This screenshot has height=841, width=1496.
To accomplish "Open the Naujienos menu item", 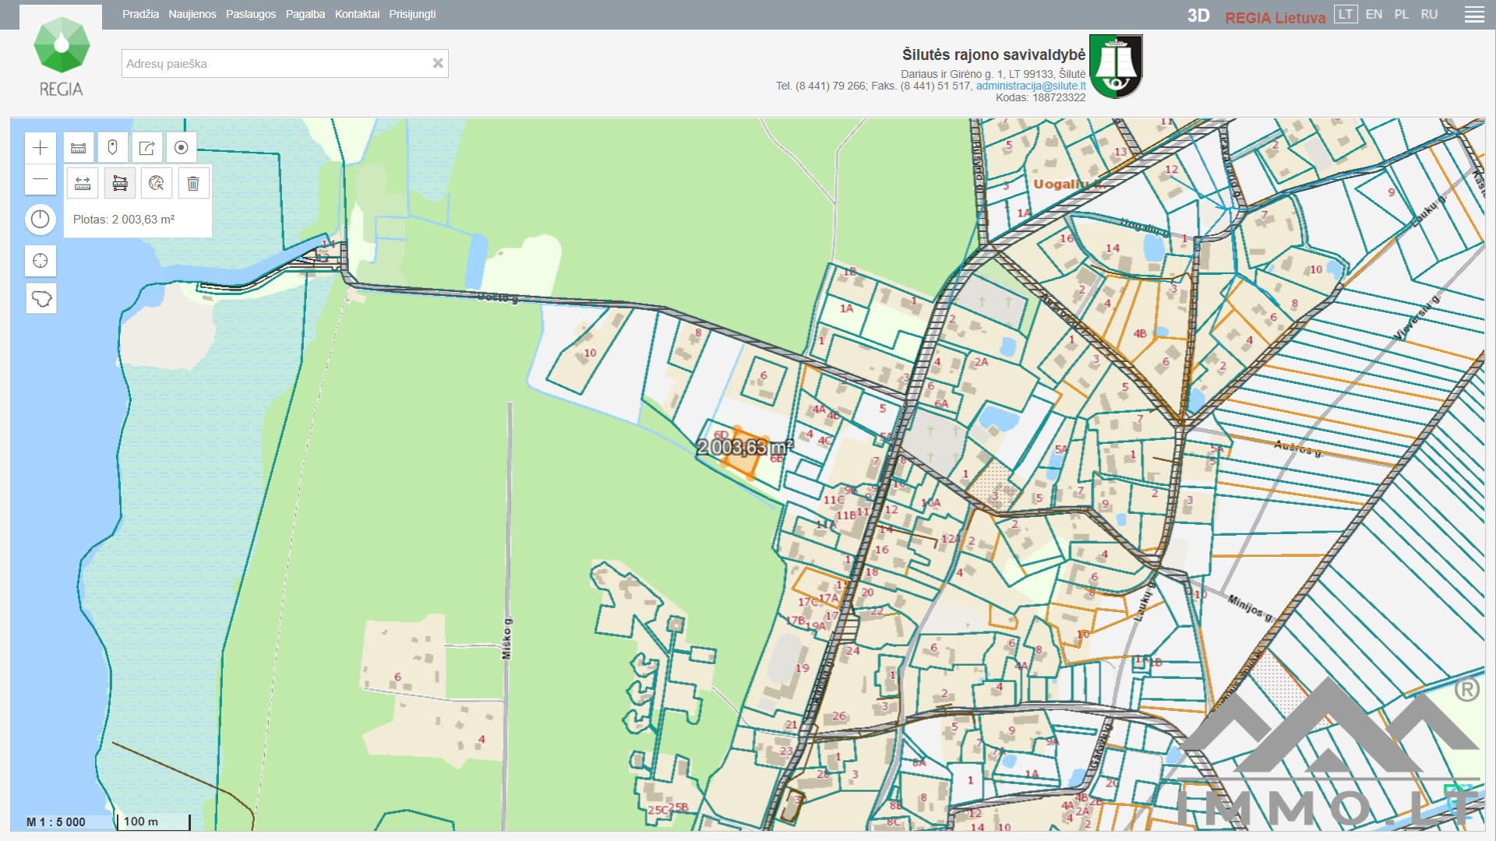I will tap(192, 14).
